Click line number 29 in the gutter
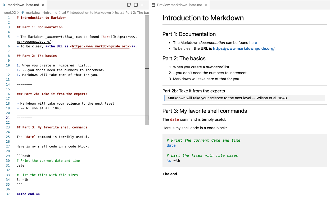 8,156
